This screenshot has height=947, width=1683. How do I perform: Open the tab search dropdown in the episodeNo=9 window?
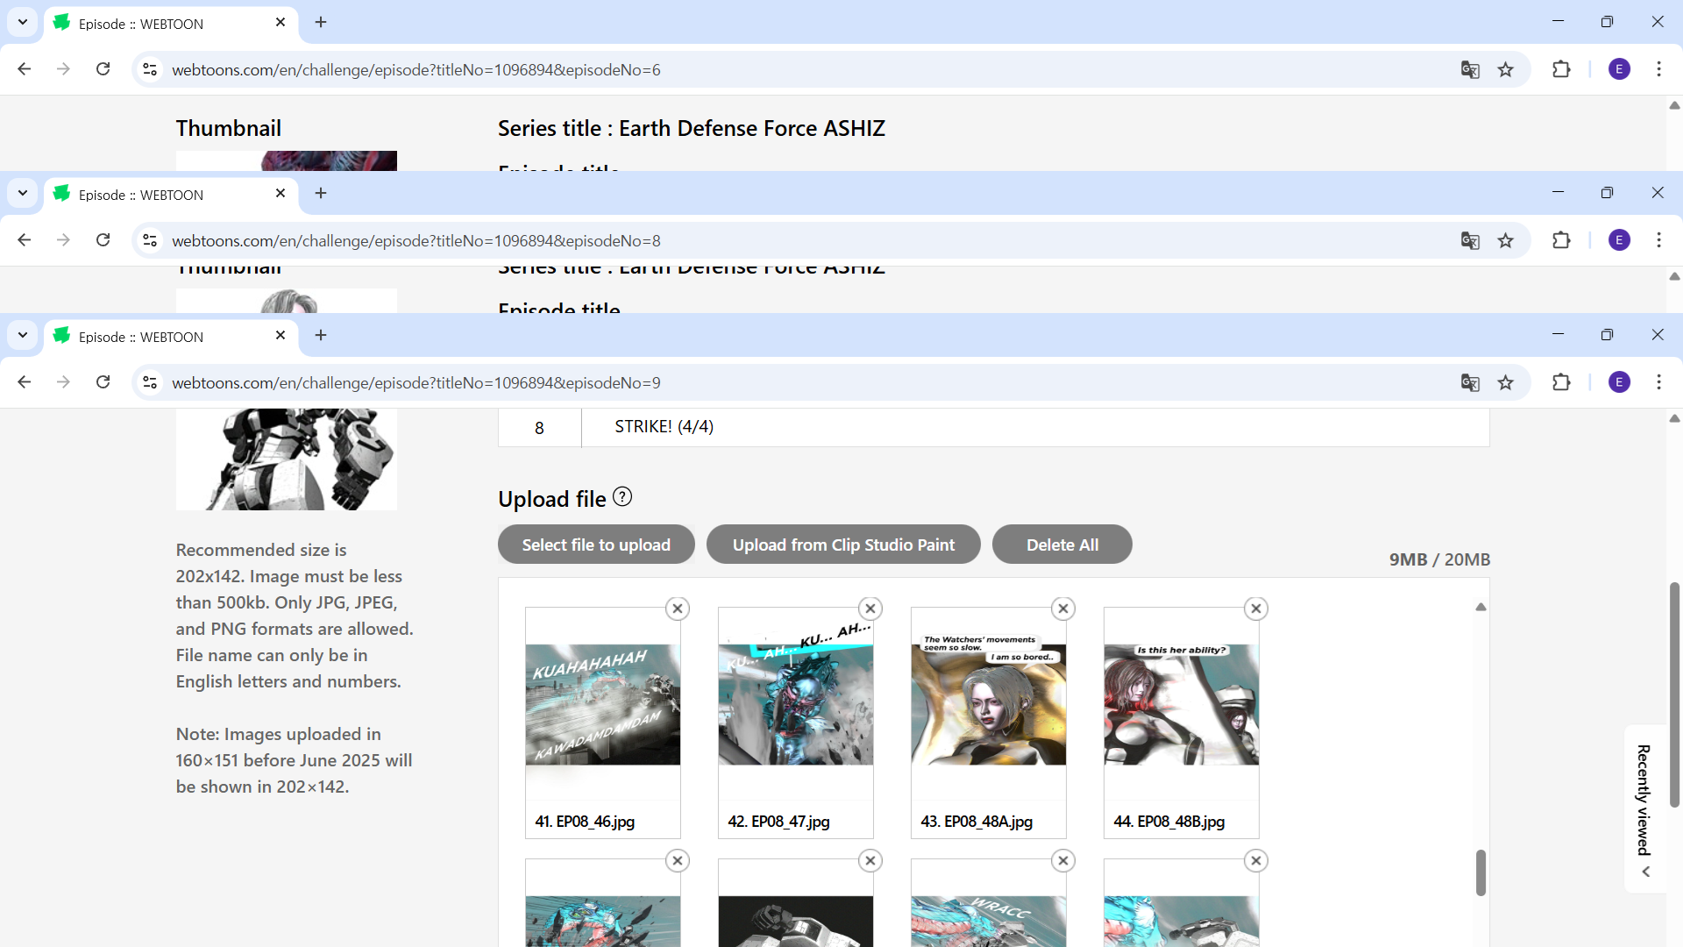coord(23,335)
